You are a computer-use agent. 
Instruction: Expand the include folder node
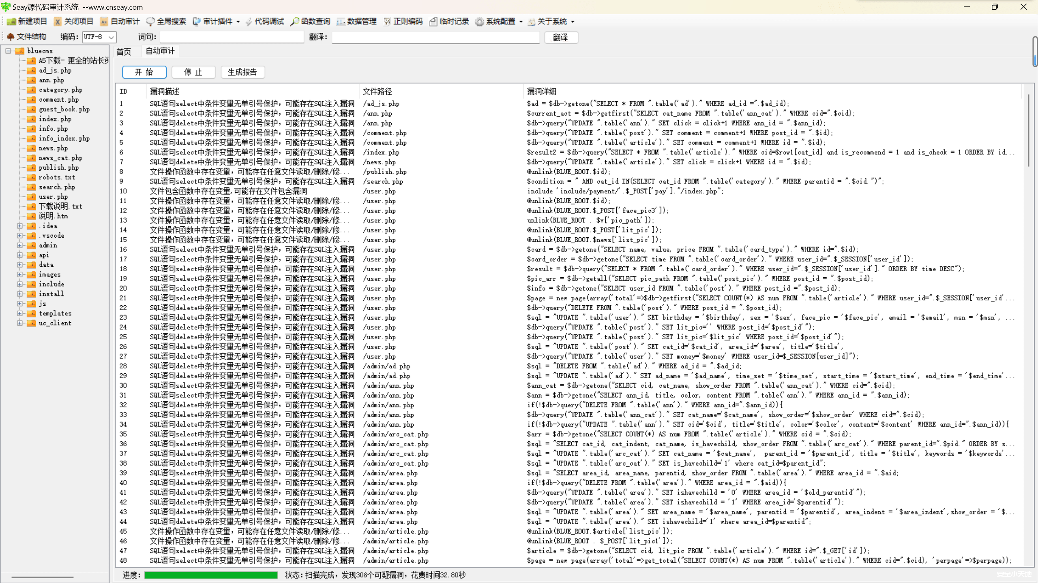tap(19, 284)
